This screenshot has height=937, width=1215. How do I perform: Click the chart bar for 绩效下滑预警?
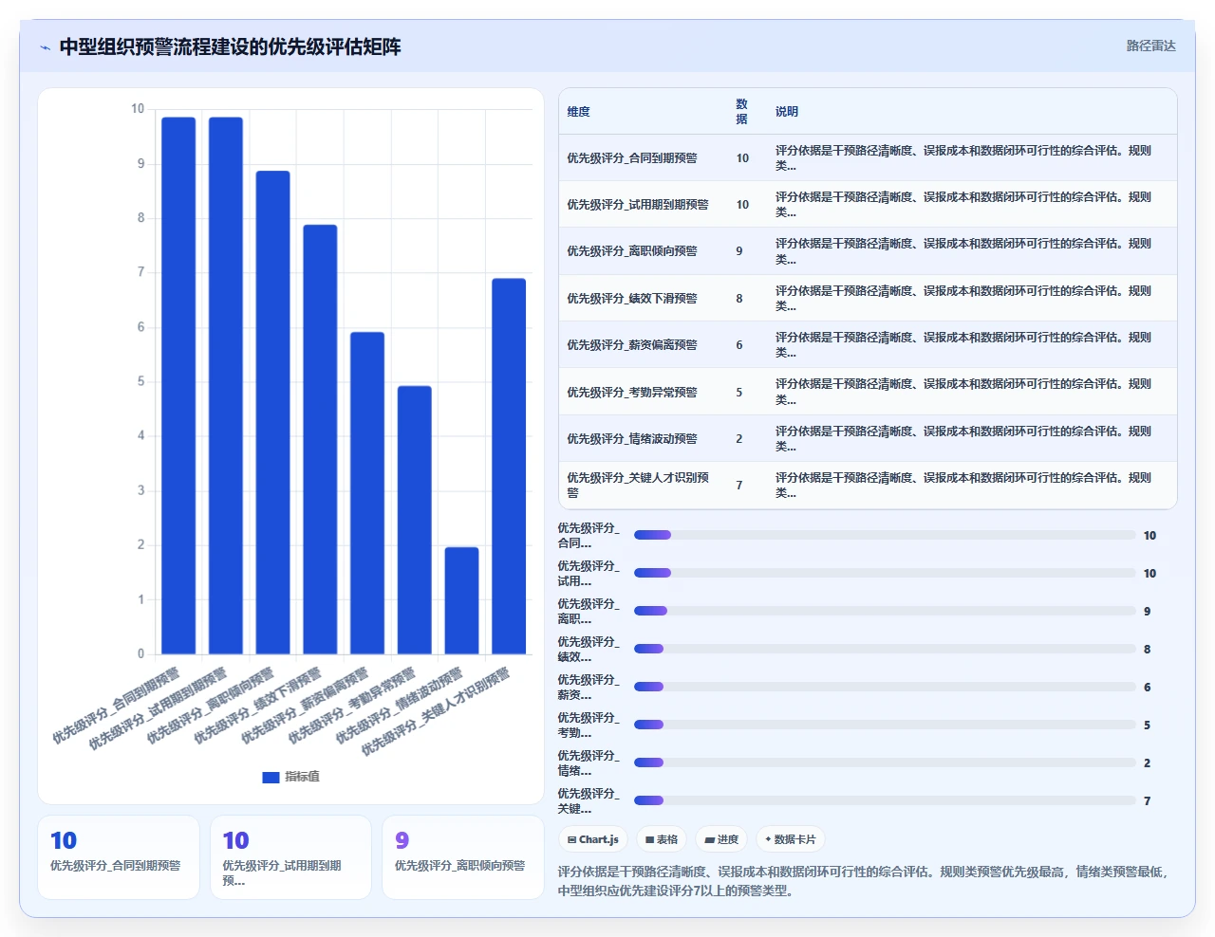[320, 439]
